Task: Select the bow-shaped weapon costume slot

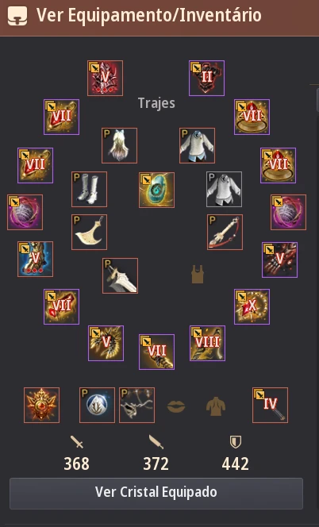Action: coord(225,233)
